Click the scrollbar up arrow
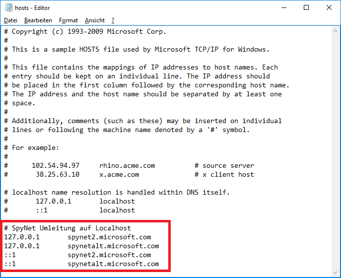 [335, 31]
